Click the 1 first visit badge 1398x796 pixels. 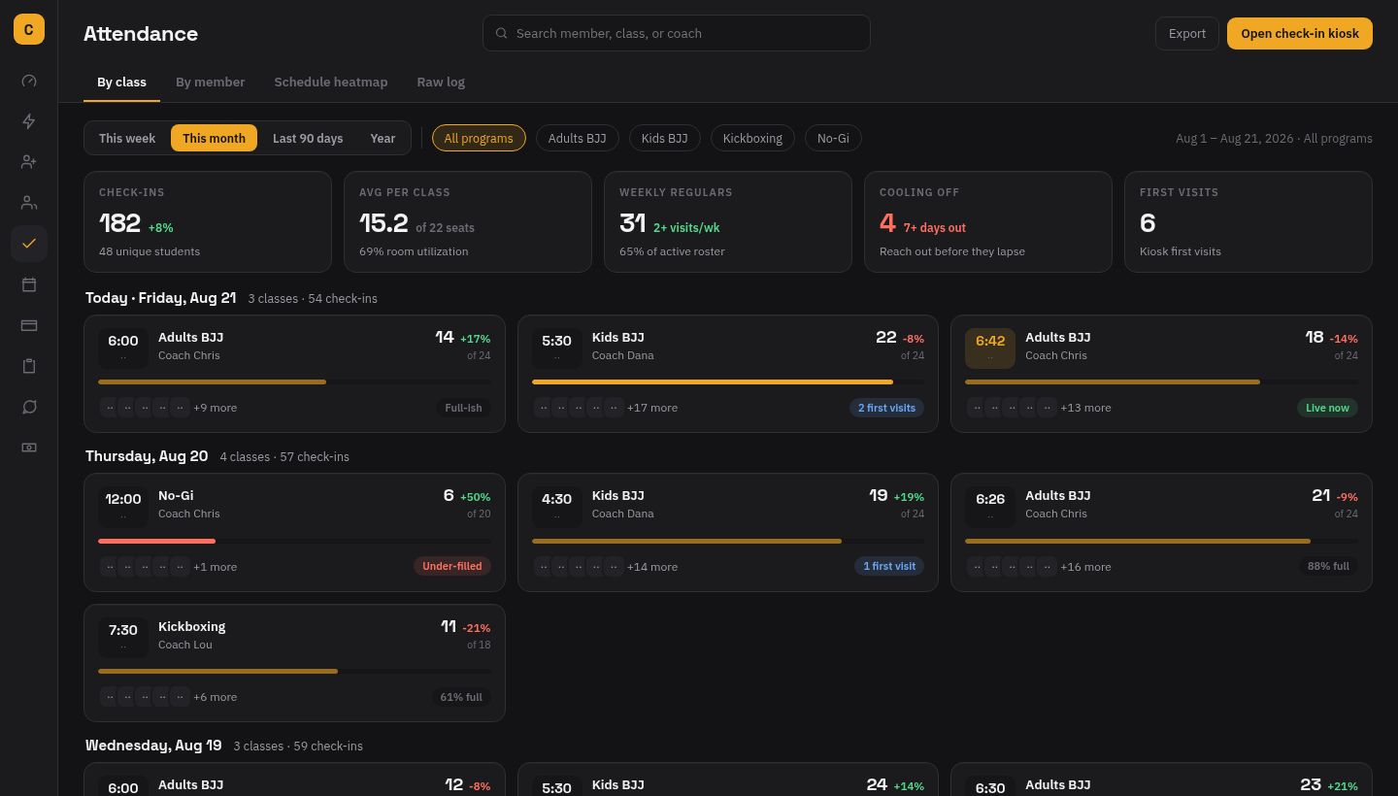(x=889, y=566)
